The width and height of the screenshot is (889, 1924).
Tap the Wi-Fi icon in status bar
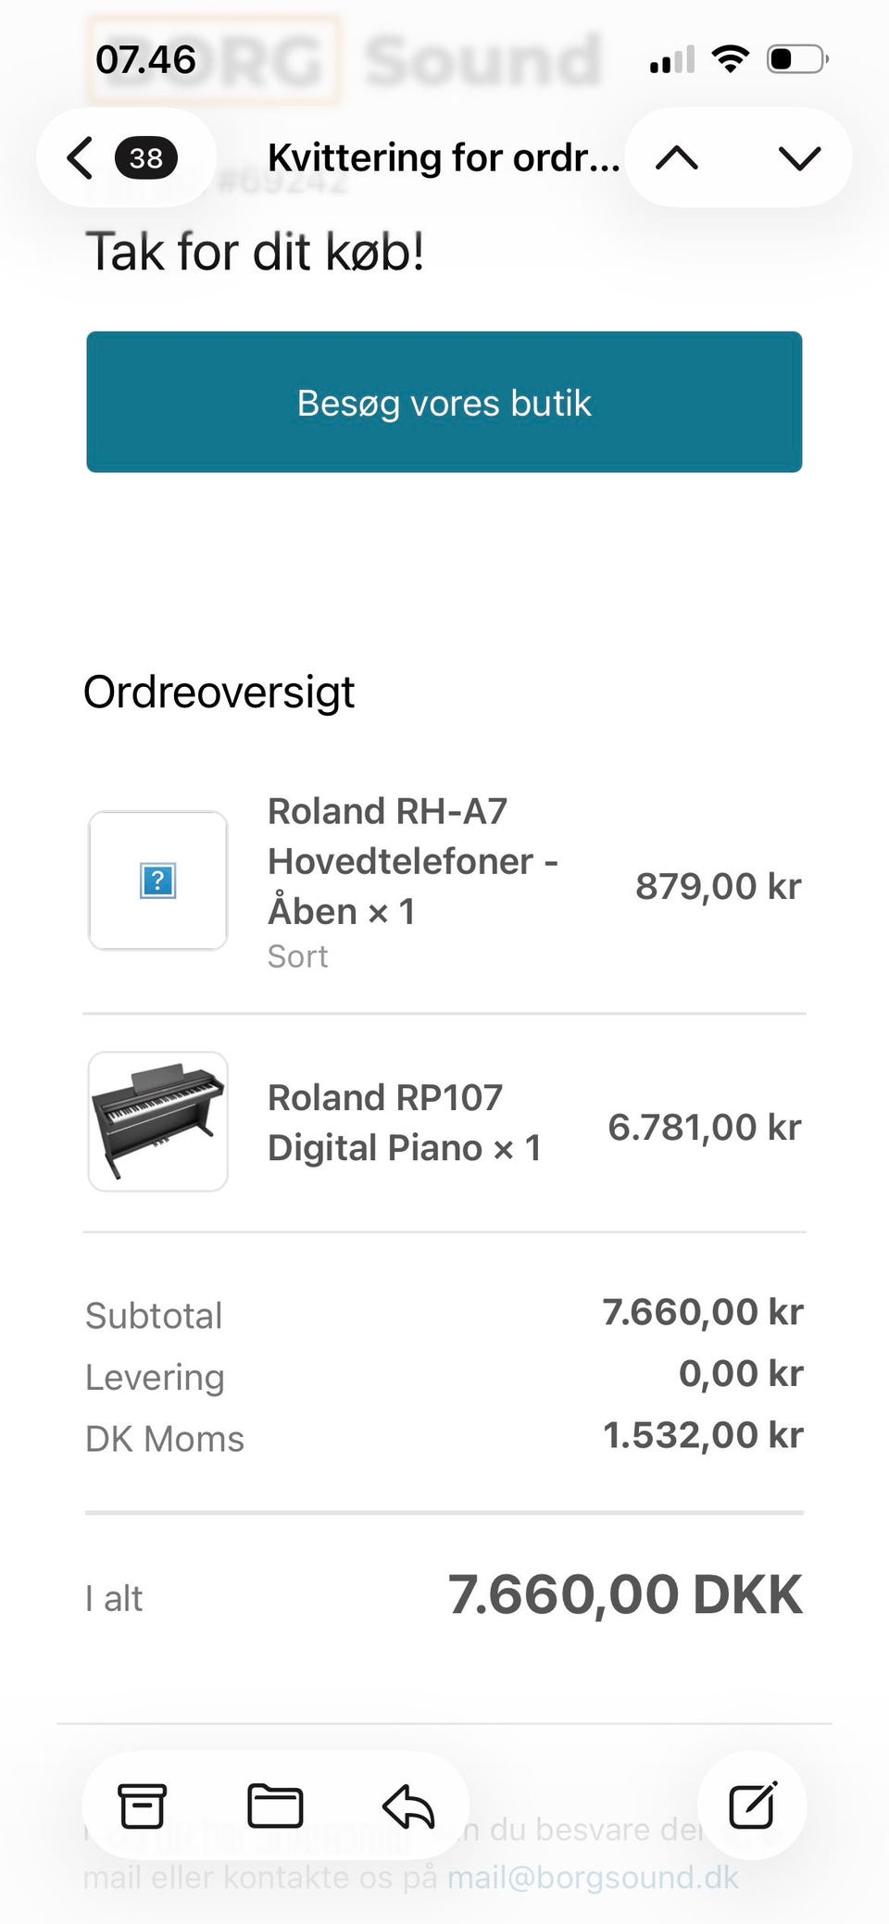[731, 60]
